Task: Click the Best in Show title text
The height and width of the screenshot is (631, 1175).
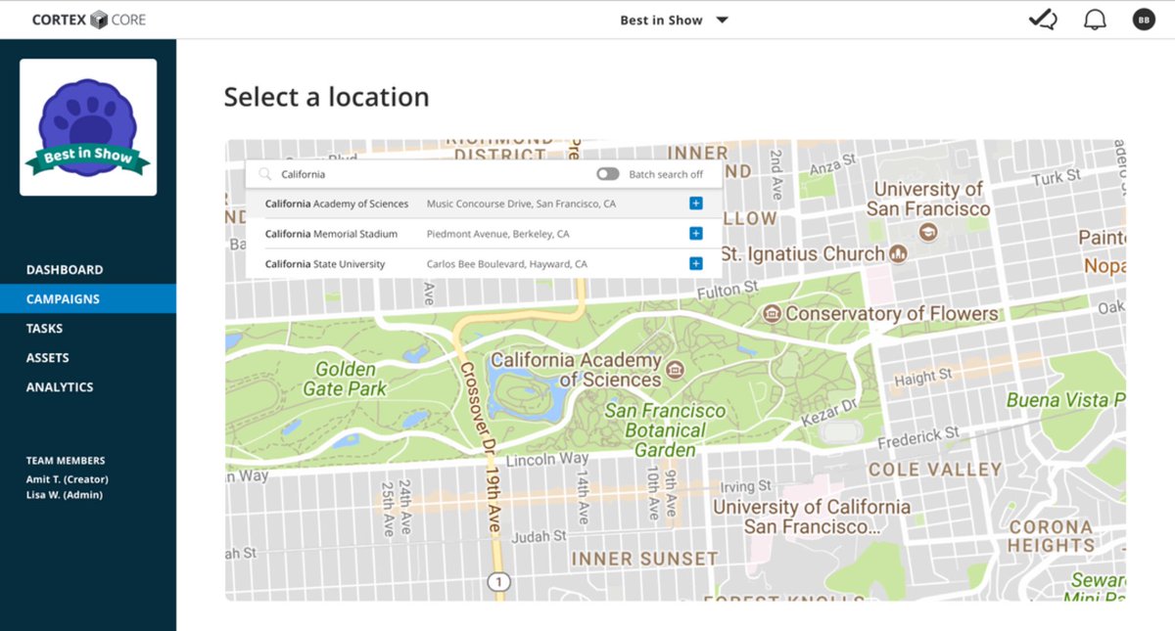Action: point(661,20)
